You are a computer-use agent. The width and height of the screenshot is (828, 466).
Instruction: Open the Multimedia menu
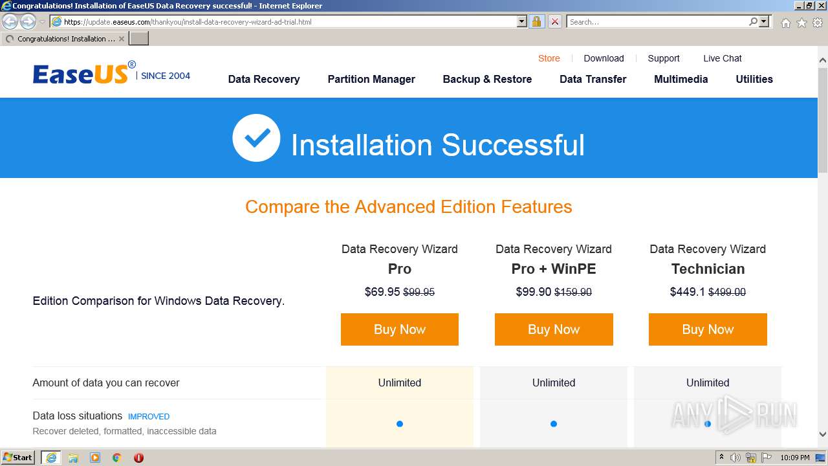681,79
